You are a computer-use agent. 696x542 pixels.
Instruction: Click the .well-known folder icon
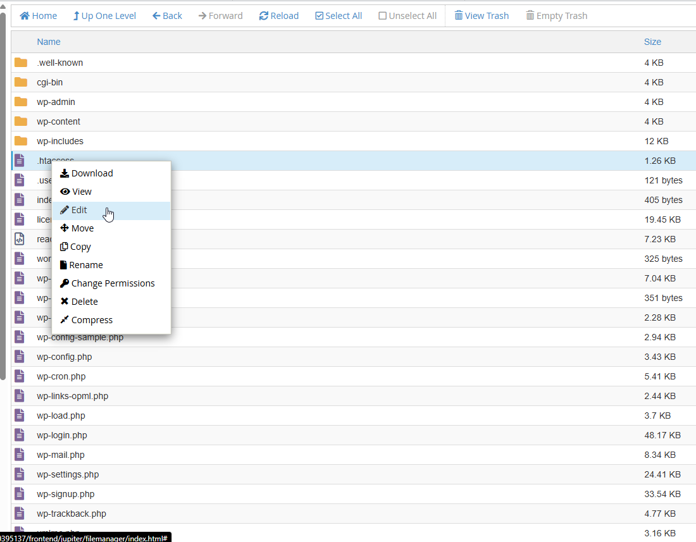click(x=21, y=63)
